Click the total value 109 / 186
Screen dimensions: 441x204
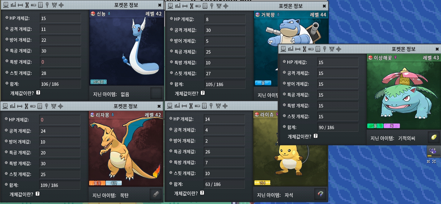tap(60, 185)
